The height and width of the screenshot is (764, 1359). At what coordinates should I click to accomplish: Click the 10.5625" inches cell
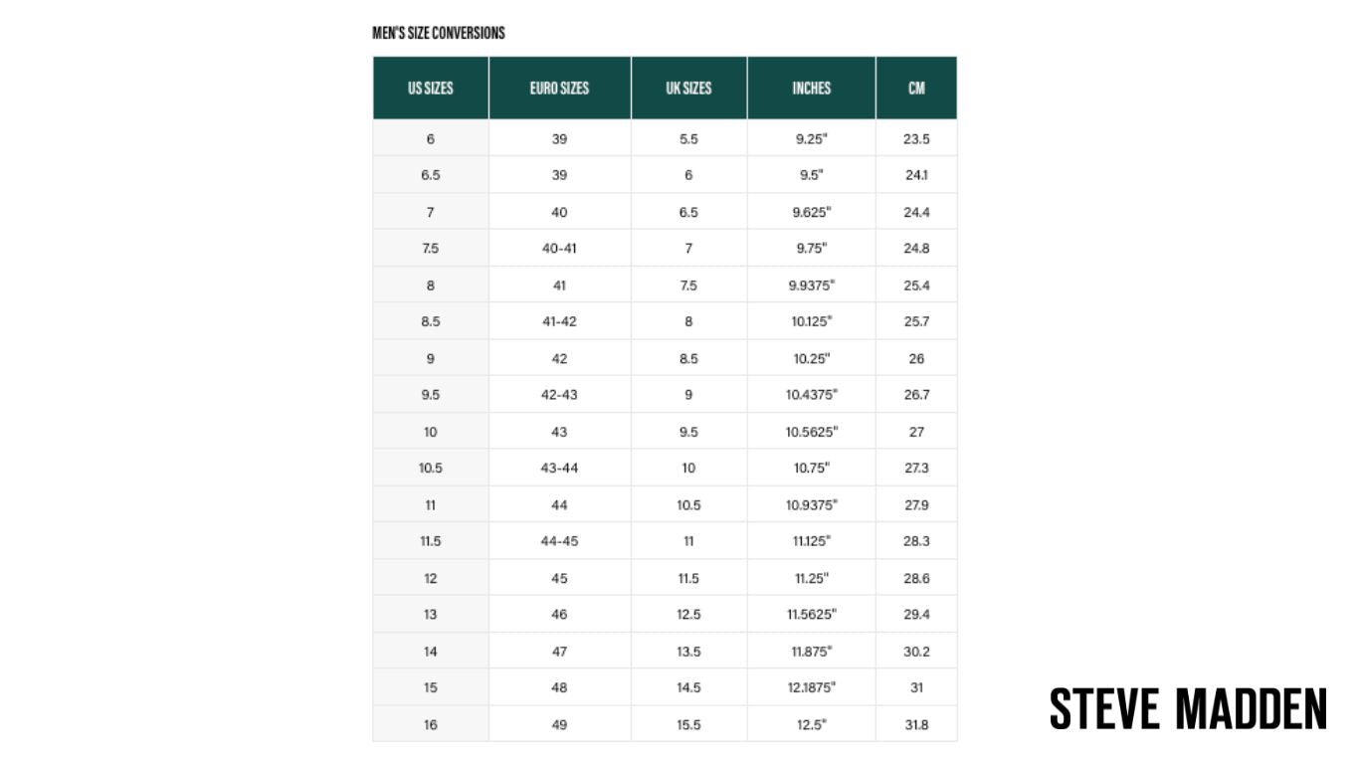[x=811, y=432]
